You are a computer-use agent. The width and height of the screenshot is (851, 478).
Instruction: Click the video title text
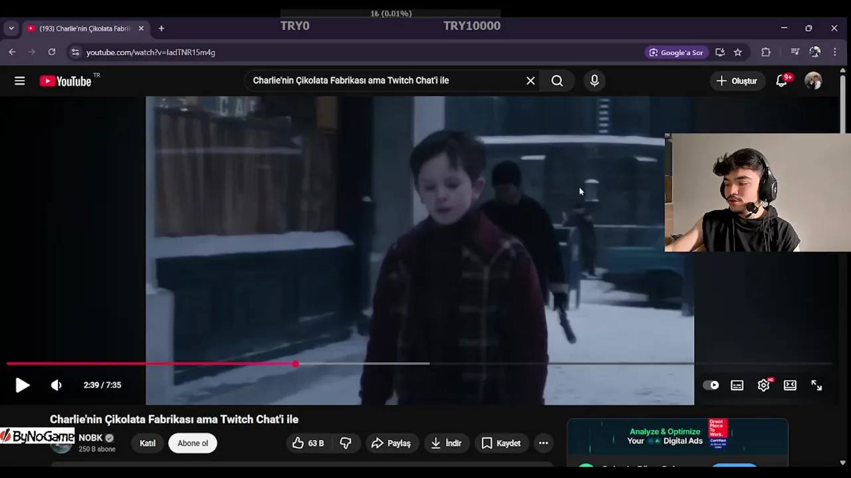tap(174, 420)
